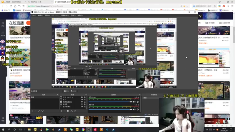The image size is (235, 132).
Task: Show the hidden 游戏源 source with its eye icon
Action: [x=82, y=104]
